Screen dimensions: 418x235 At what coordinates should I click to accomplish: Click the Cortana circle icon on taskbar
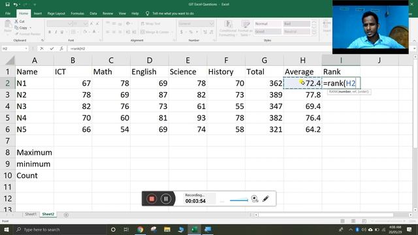point(113,229)
